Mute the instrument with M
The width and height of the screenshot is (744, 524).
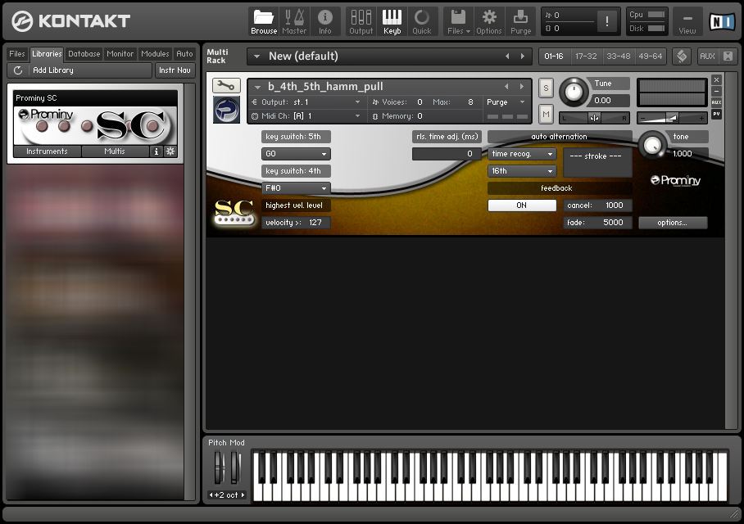[546, 115]
